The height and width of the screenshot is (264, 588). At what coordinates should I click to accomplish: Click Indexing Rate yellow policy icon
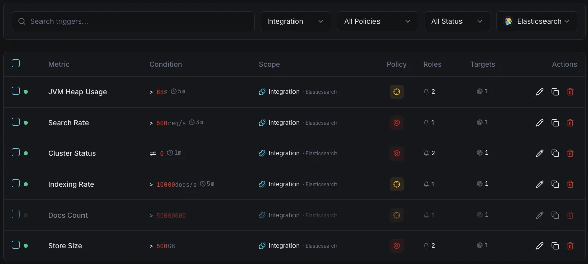396,184
